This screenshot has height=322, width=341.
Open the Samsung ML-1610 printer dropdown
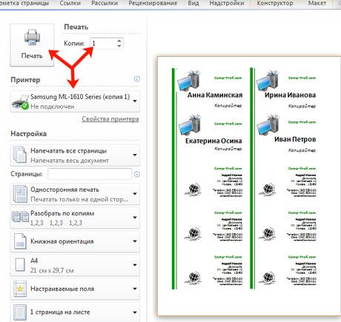pos(75,101)
